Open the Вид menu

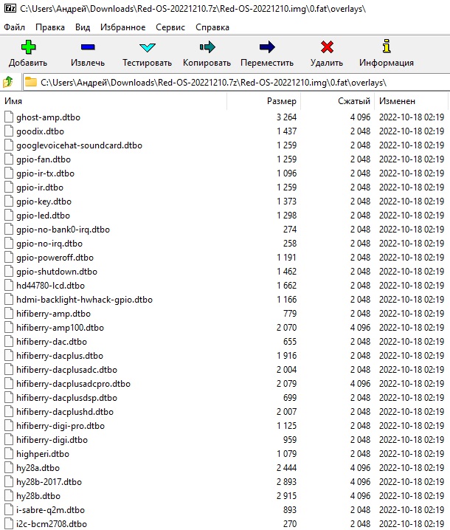83,27
